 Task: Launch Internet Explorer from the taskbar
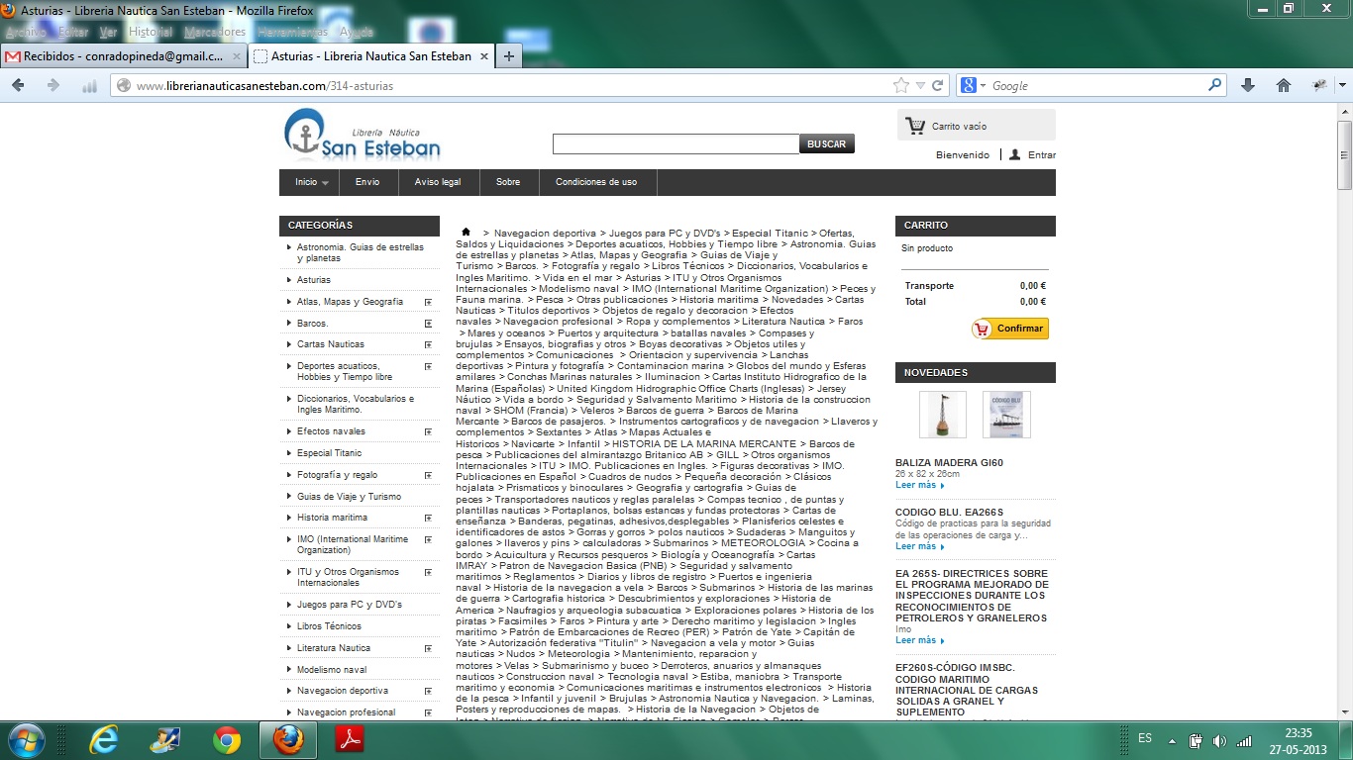103,739
